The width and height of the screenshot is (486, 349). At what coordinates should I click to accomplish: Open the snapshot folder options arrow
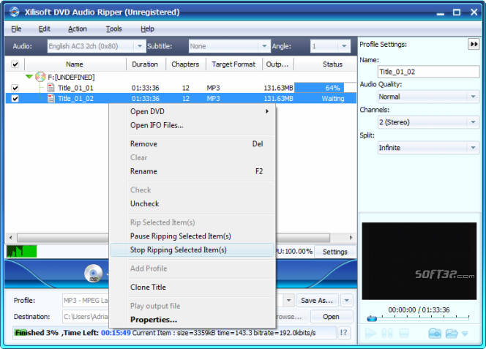465,334
